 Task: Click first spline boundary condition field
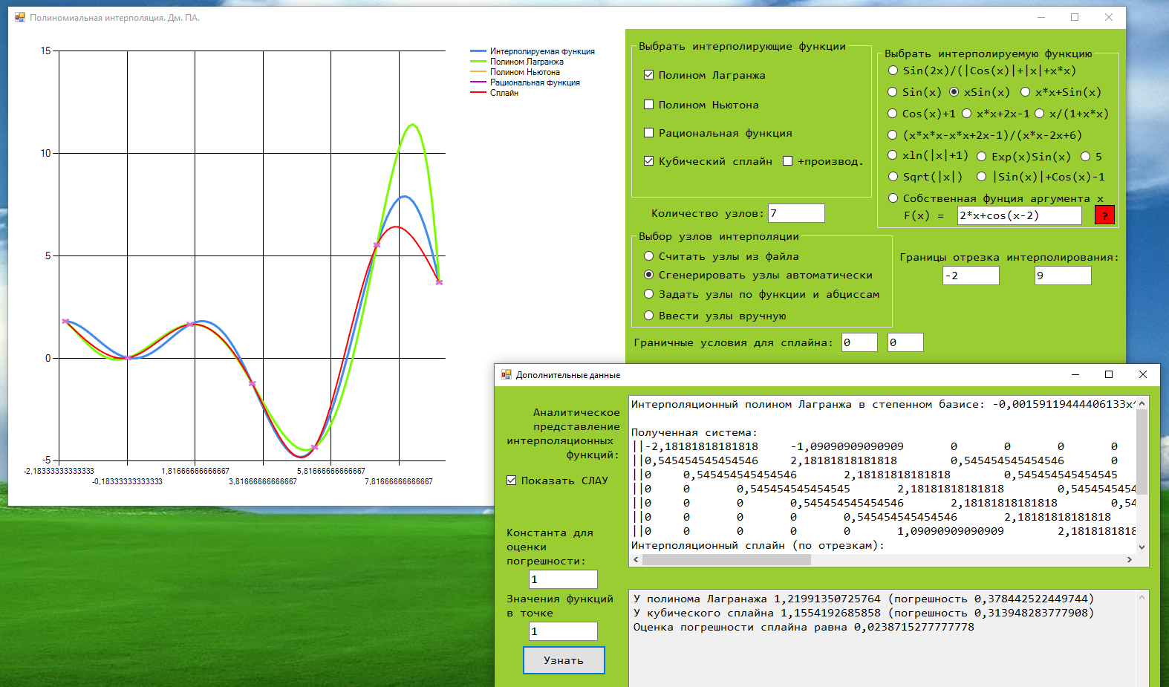[x=859, y=342]
